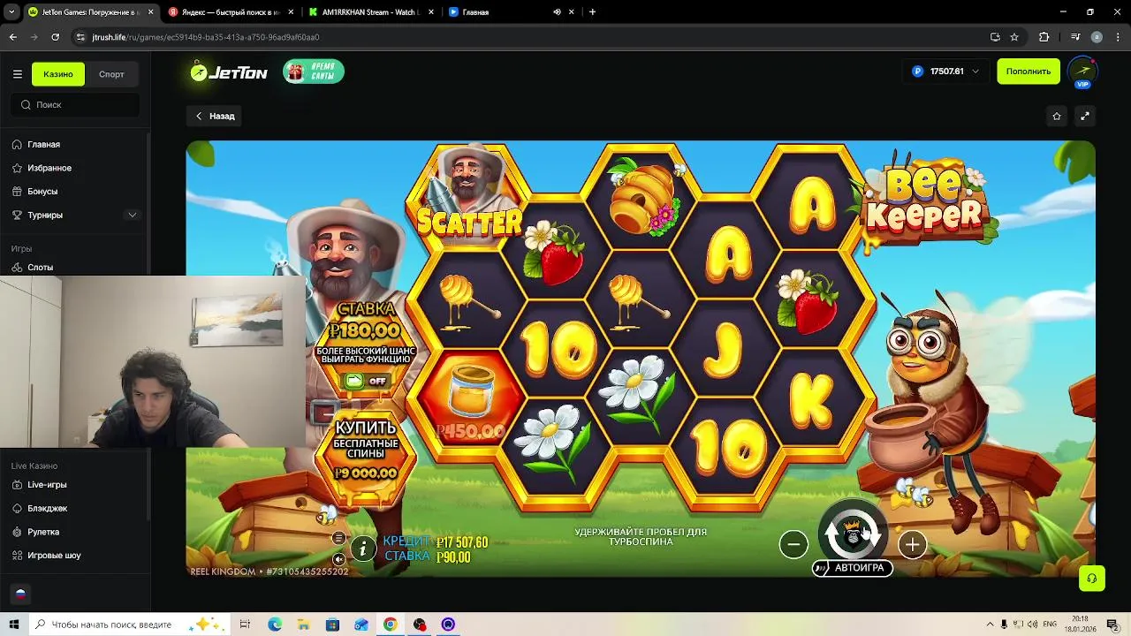
Task: Toggle the higher chance OFF switch
Action: pos(367,381)
